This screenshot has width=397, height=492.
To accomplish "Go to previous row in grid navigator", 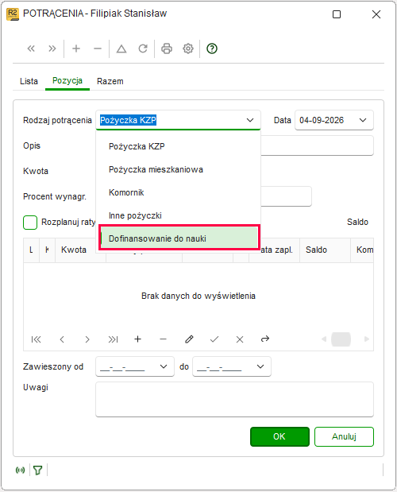I will click(62, 339).
